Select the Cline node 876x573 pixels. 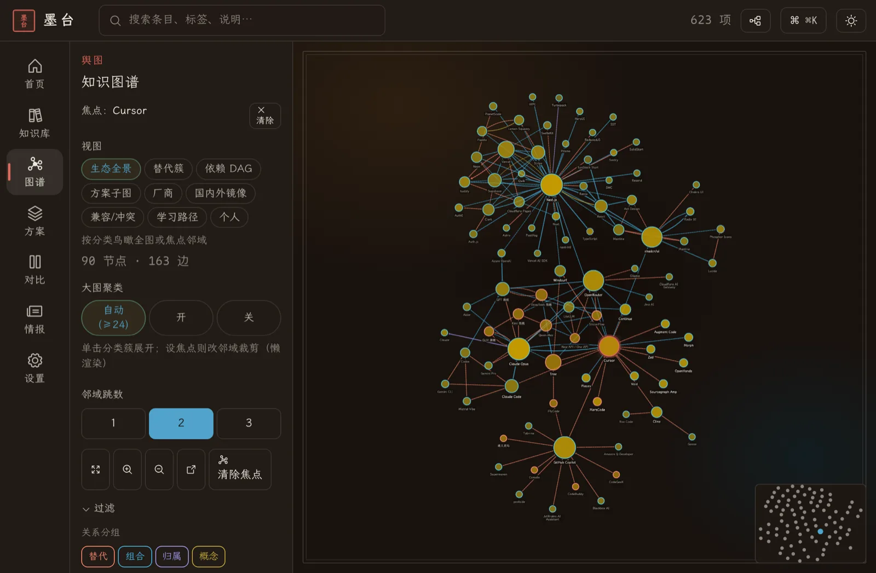pyautogui.click(x=656, y=412)
